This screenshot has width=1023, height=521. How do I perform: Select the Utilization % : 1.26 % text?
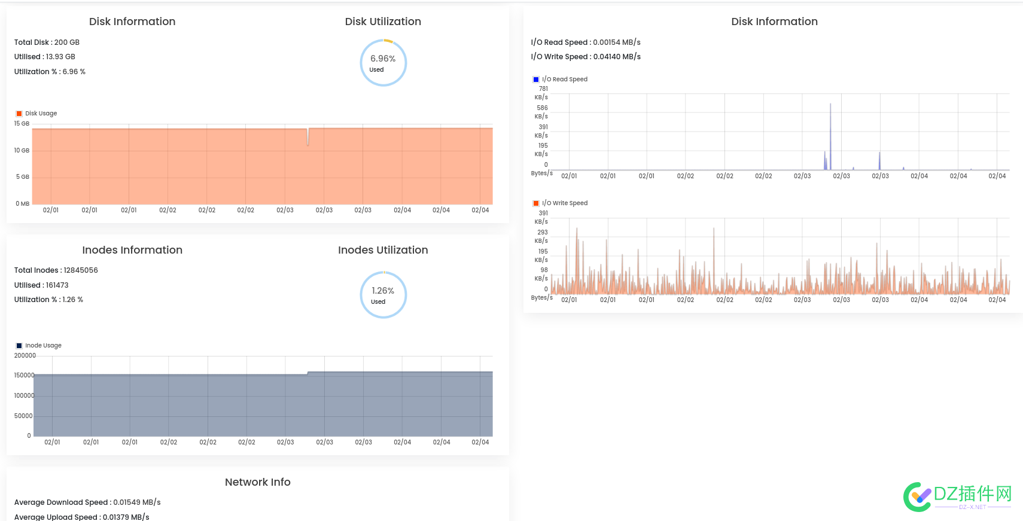(48, 300)
